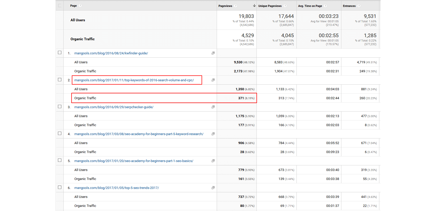Click help icon next to Page header
Viewport: 436px width, 211px height.
tap(80, 6)
